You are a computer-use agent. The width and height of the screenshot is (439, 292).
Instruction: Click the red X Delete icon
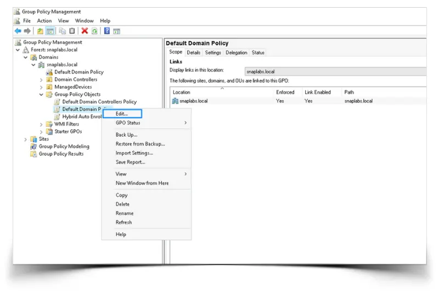pyautogui.click(x=85, y=31)
